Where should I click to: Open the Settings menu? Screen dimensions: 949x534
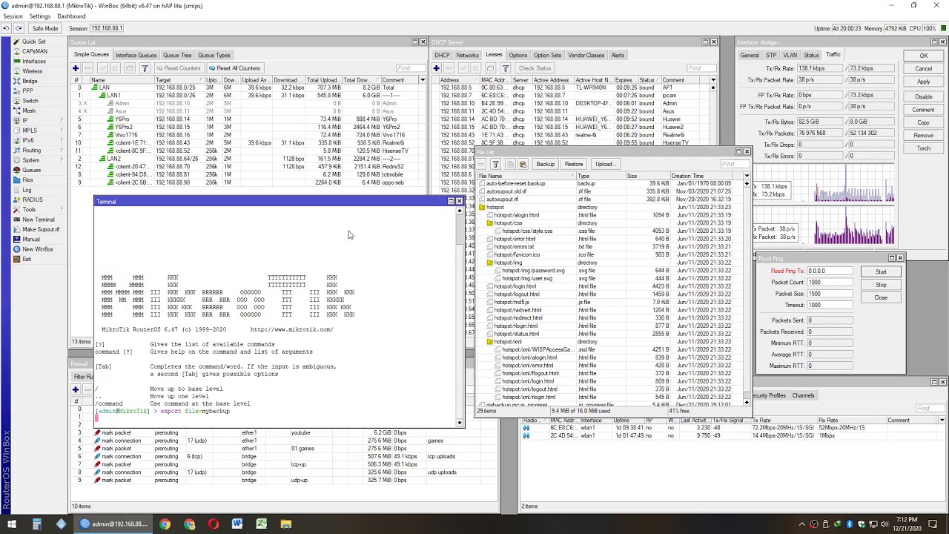(x=39, y=16)
